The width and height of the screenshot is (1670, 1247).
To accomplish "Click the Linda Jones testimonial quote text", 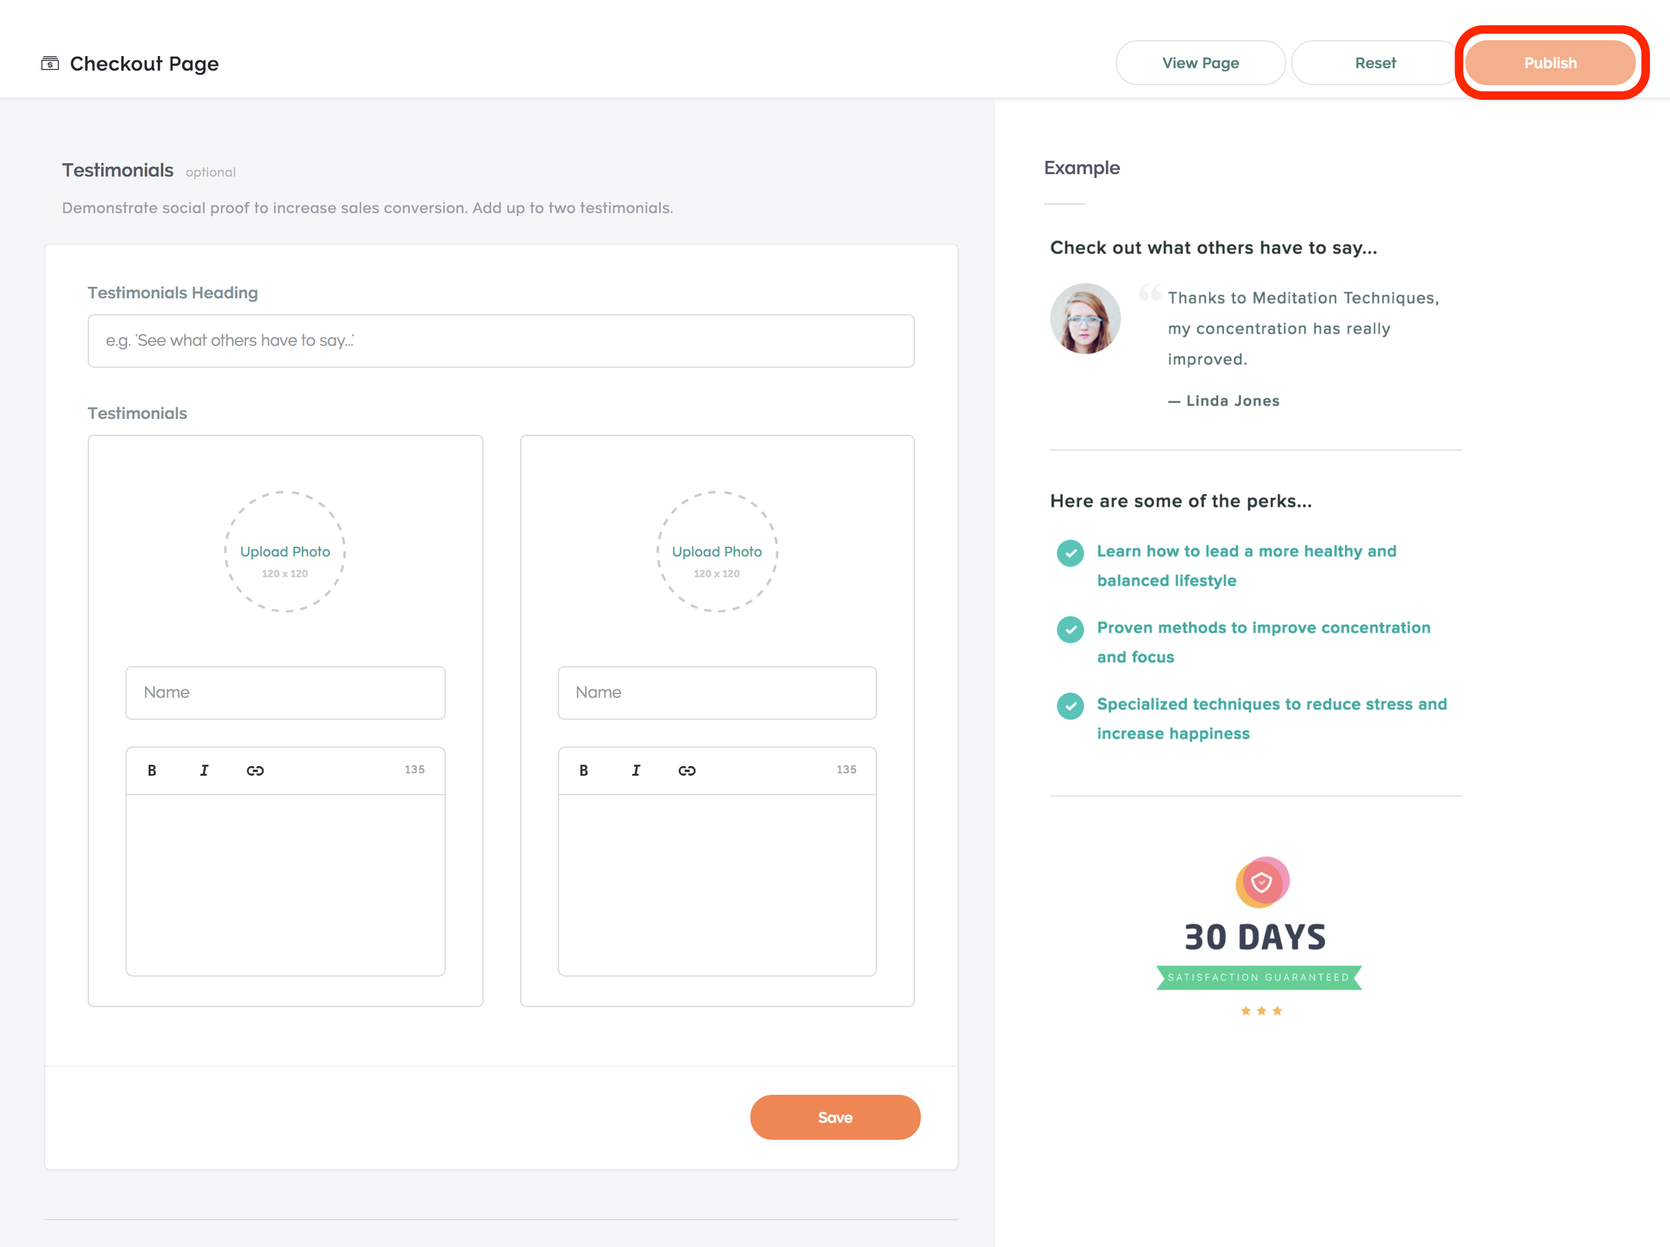I will point(1303,328).
